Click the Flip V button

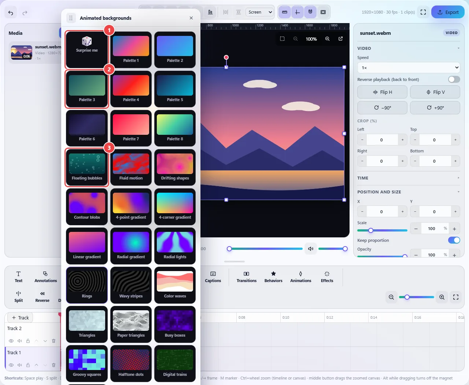click(435, 92)
